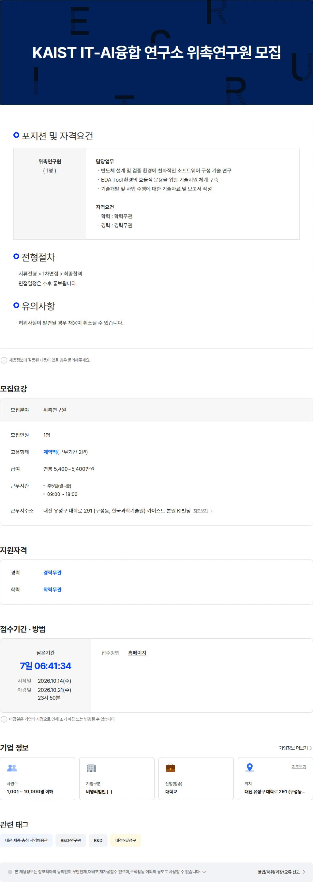Click the 계약직 employment type text

(50, 452)
